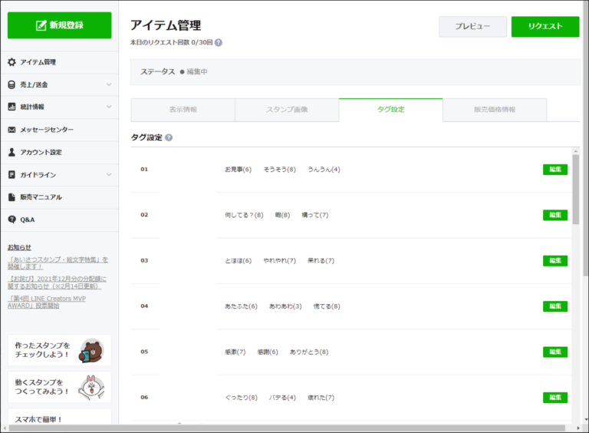The image size is (589, 433).
Task: Click the プレビュー button
Action: click(472, 26)
